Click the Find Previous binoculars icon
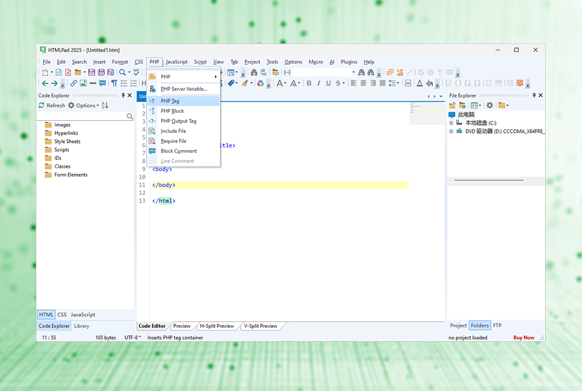 [x=361, y=72]
